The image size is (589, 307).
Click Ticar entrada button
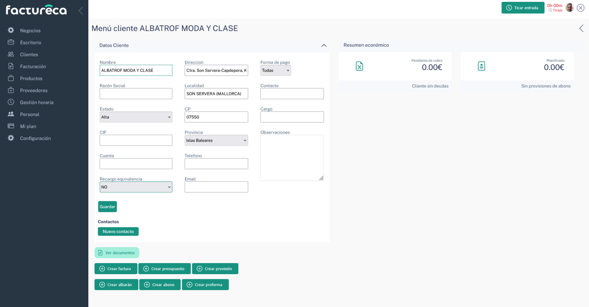[x=522, y=8]
